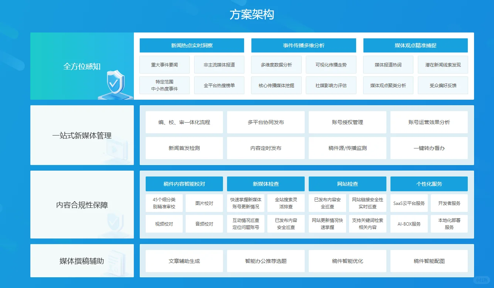This screenshot has width=494, height=288.
Task: Select the 稿件内容智能校对 header
Action: point(184,184)
